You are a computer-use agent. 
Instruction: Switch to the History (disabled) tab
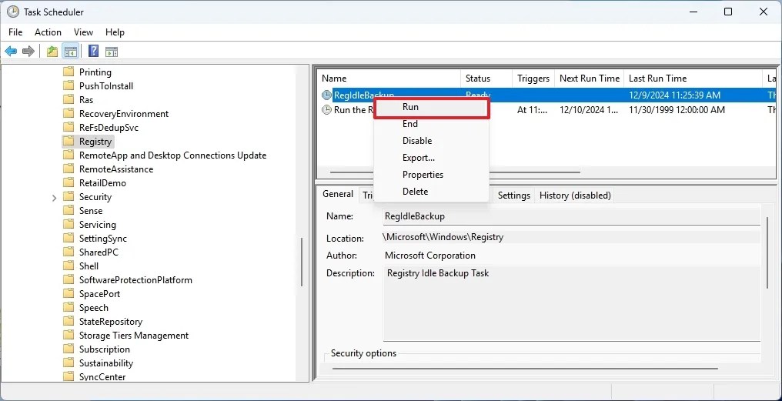pyautogui.click(x=575, y=195)
